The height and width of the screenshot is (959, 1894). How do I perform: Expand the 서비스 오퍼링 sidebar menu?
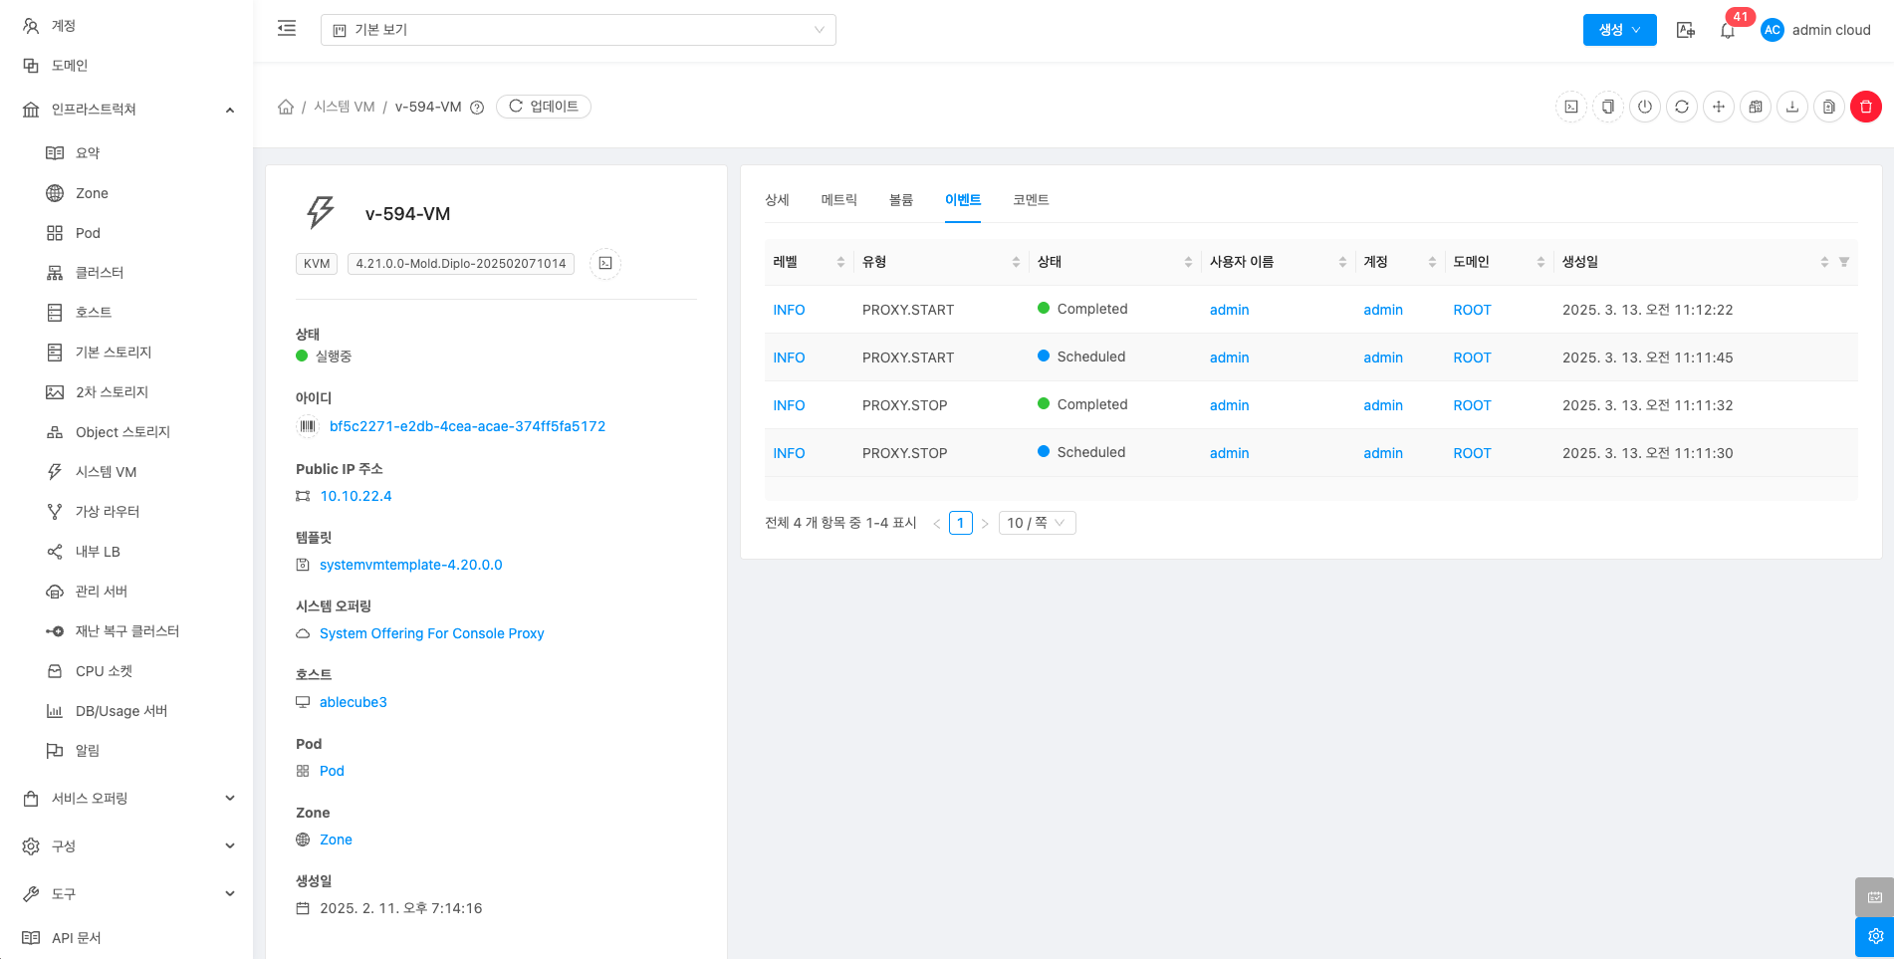pos(127,798)
